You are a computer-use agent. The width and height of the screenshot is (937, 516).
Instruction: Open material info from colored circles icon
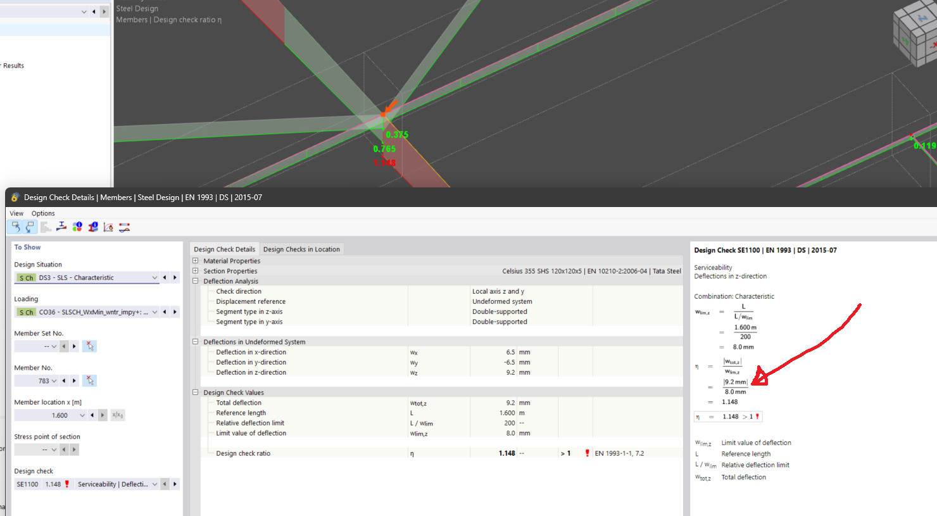(77, 227)
